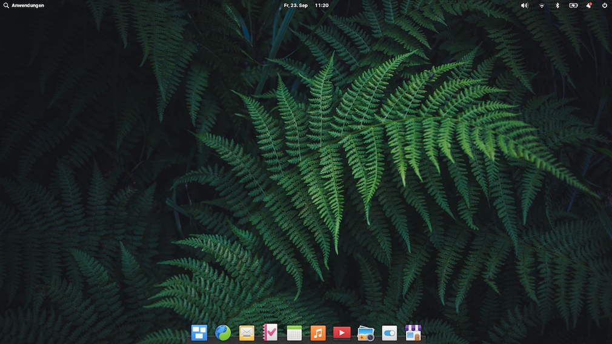Launch the web browser from the dock
This screenshot has height=344, width=612.
[x=223, y=332]
